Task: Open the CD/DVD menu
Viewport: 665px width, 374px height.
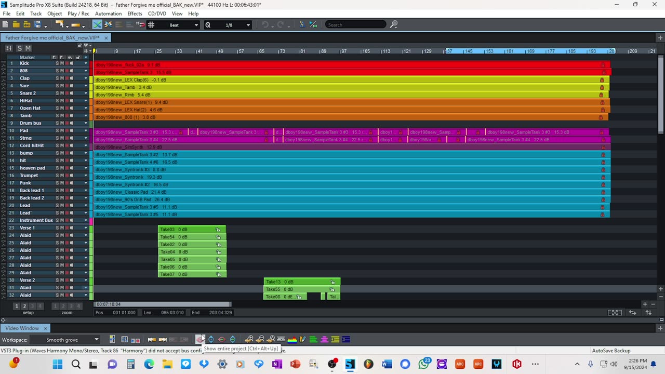Action: point(157,14)
